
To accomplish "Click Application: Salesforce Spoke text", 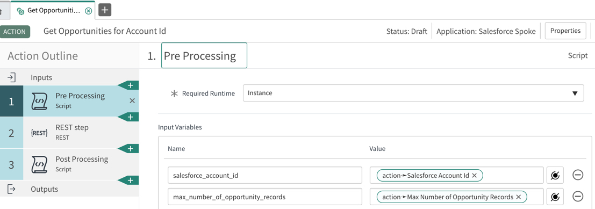I will (x=486, y=31).
